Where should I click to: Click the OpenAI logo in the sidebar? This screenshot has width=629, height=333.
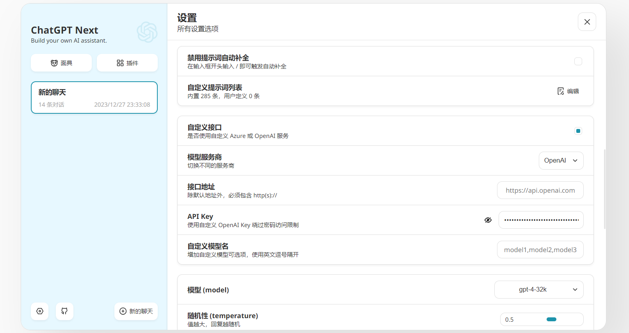pyautogui.click(x=147, y=32)
